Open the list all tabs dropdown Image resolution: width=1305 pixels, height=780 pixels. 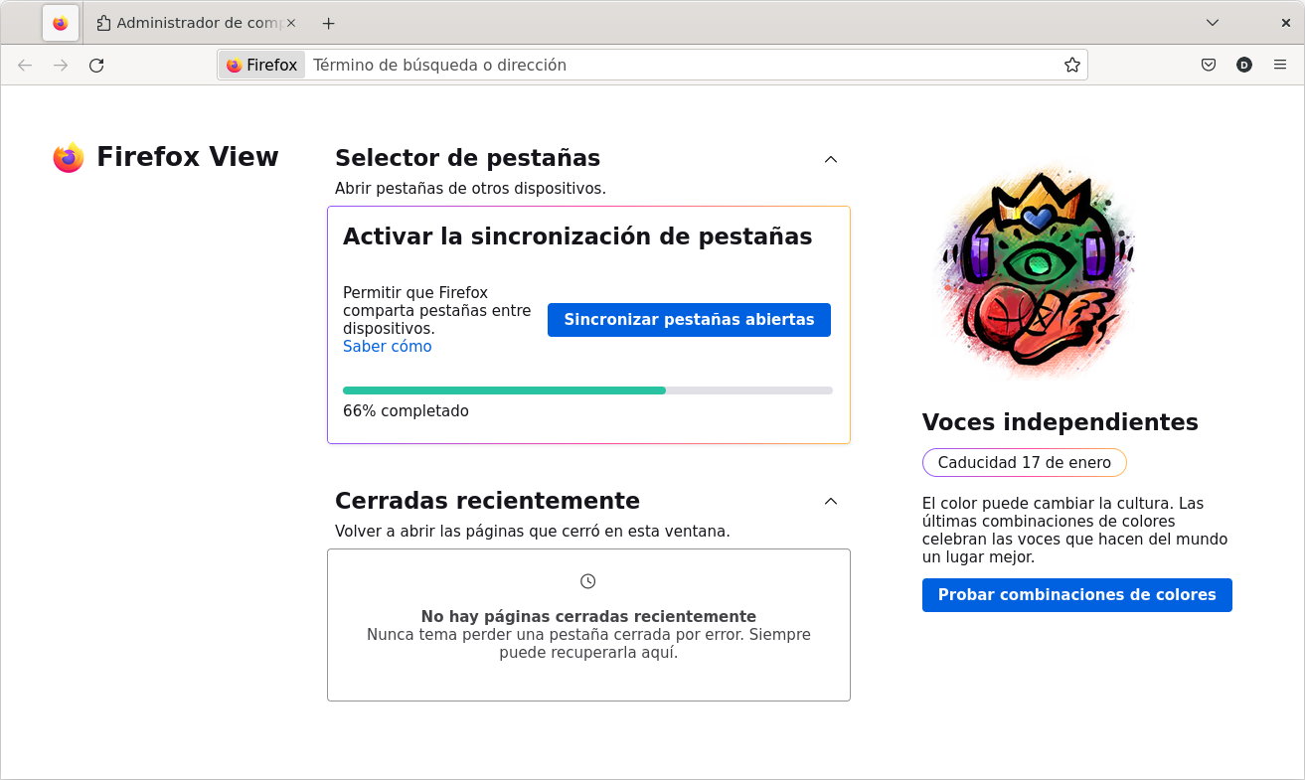(x=1213, y=23)
